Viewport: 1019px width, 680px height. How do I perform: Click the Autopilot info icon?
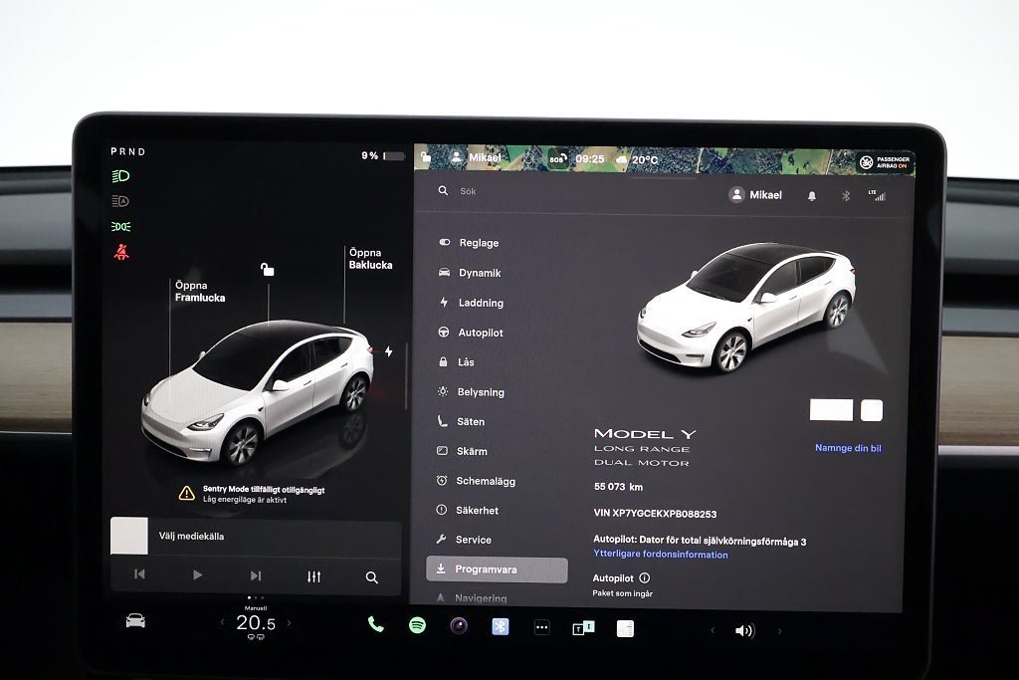click(x=644, y=577)
